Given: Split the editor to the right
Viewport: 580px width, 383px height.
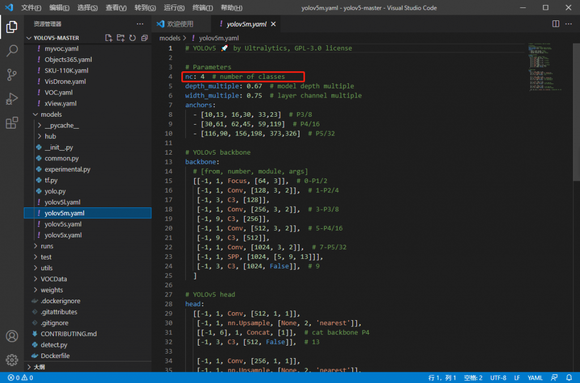Looking at the screenshot, I should coord(556,24).
